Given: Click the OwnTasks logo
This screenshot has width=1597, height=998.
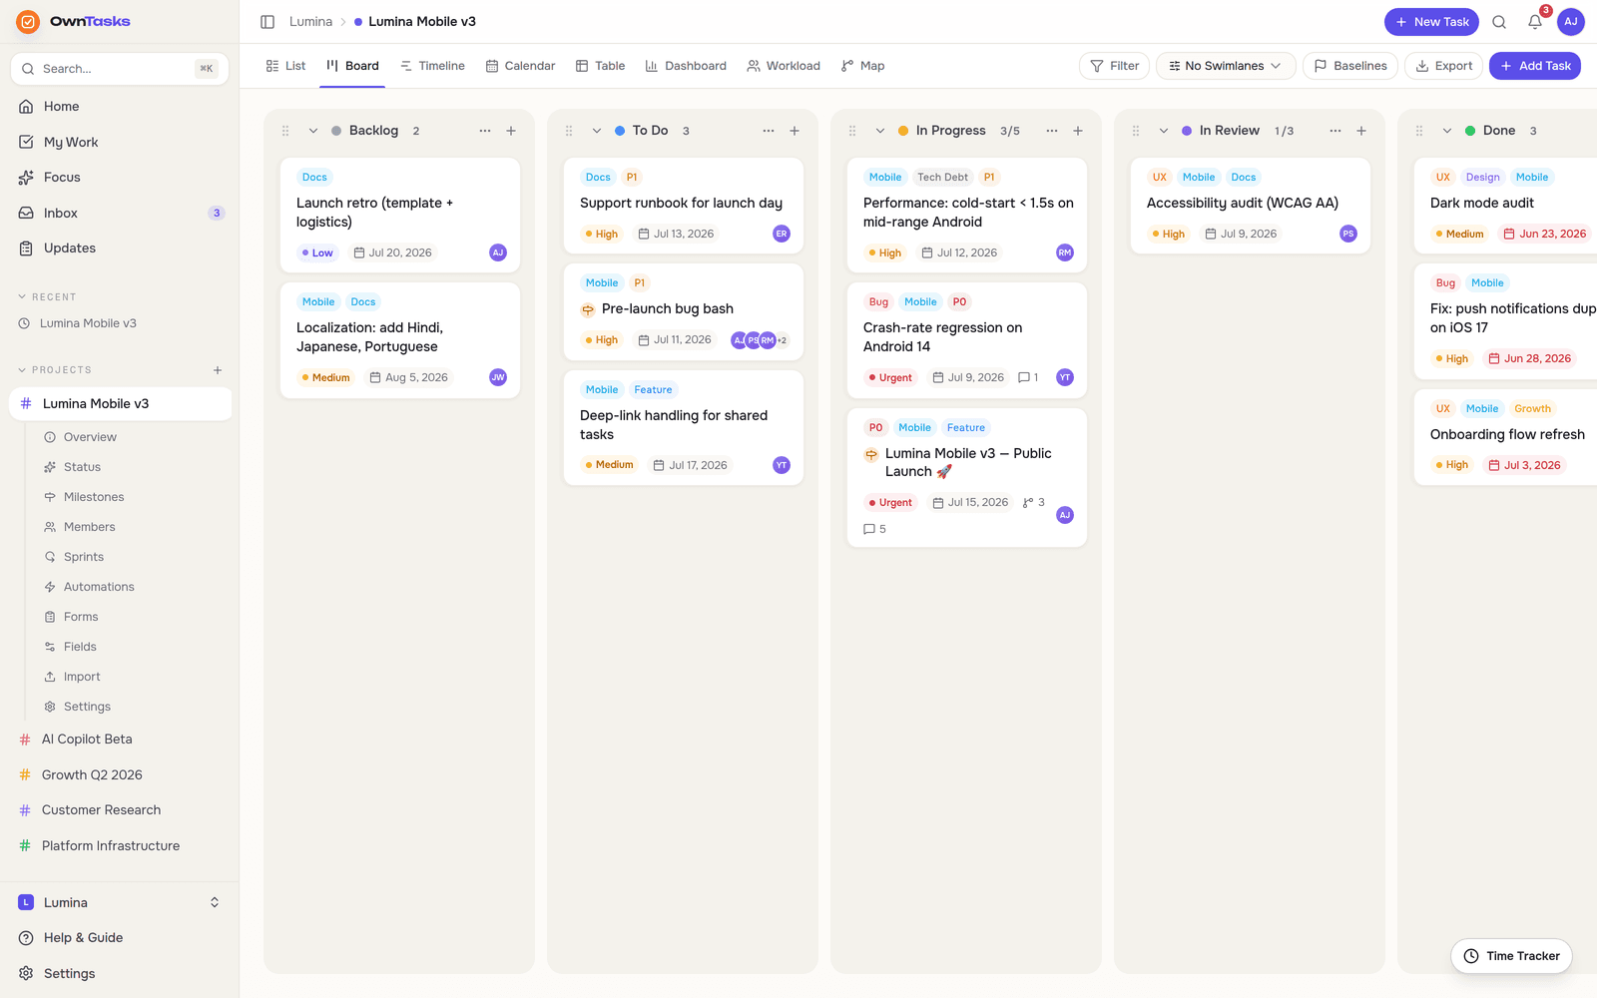Looking at the screenshot, I should pos(74,21).
